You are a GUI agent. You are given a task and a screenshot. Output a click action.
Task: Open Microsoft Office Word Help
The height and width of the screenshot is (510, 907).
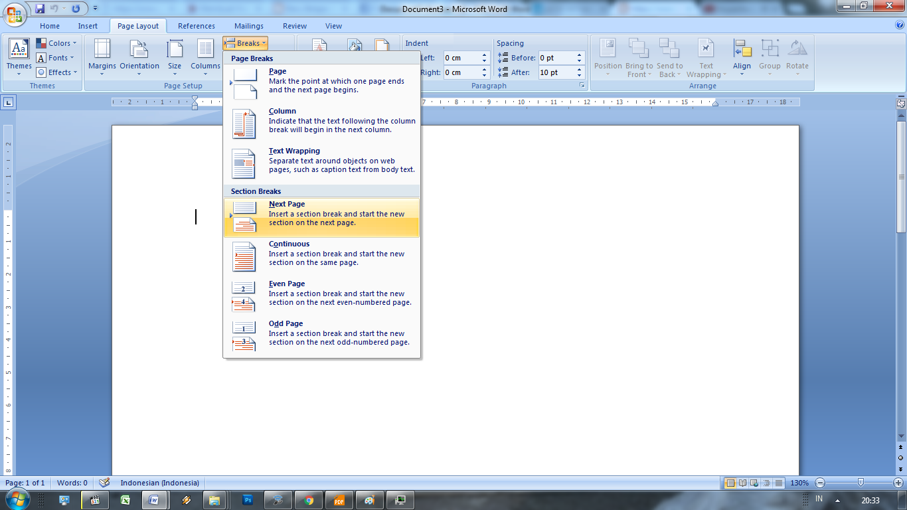tap(899, 25)
